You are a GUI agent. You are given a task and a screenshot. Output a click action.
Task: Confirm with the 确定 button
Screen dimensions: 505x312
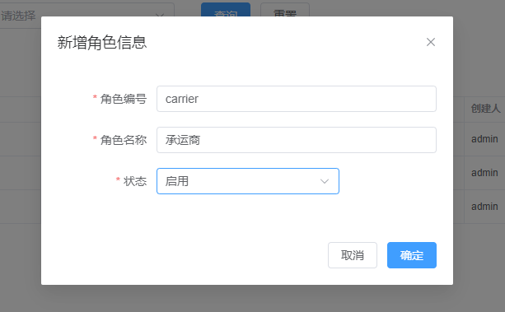pos(412,255)
